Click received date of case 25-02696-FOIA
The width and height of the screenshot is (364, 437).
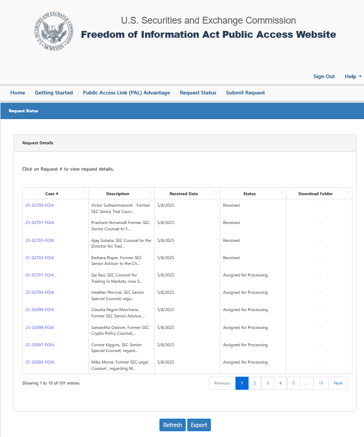(166, 362)
